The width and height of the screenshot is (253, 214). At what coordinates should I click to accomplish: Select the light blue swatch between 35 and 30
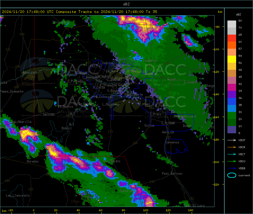[x=232, y=109]
